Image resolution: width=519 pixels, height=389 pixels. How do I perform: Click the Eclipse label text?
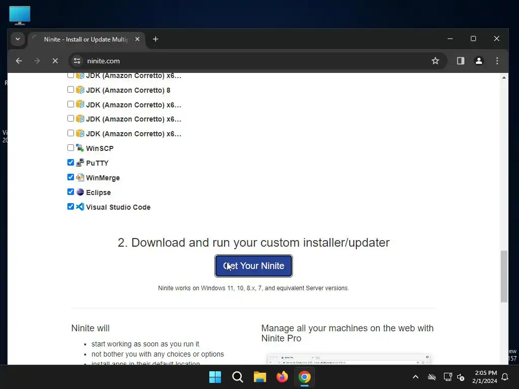pyautogui.click(x=98, y=192)
